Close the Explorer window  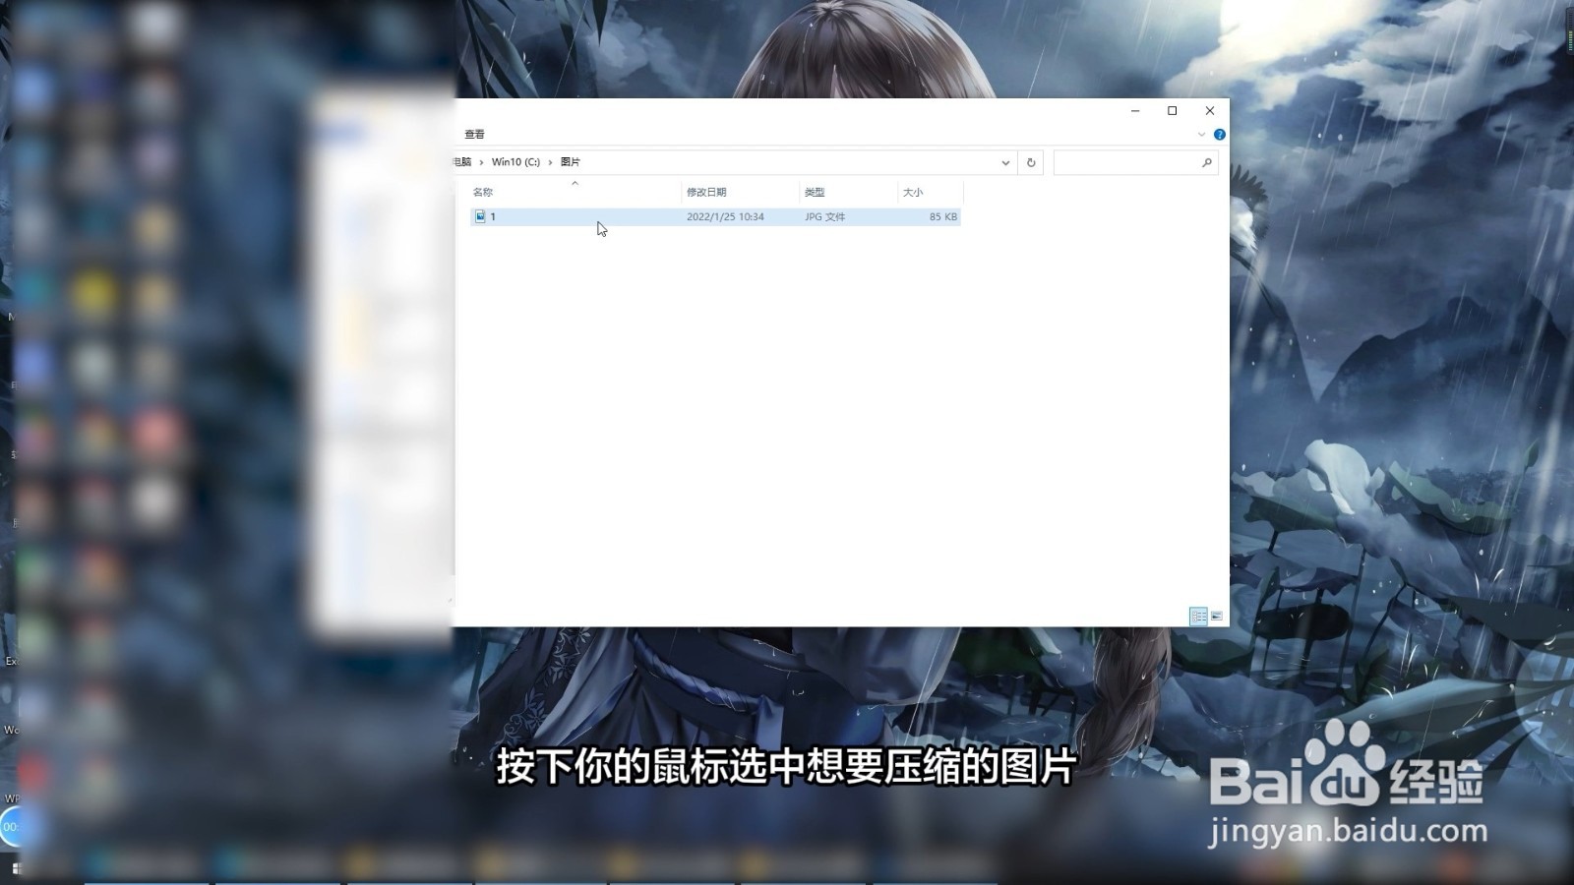(x=1210, y=111)
